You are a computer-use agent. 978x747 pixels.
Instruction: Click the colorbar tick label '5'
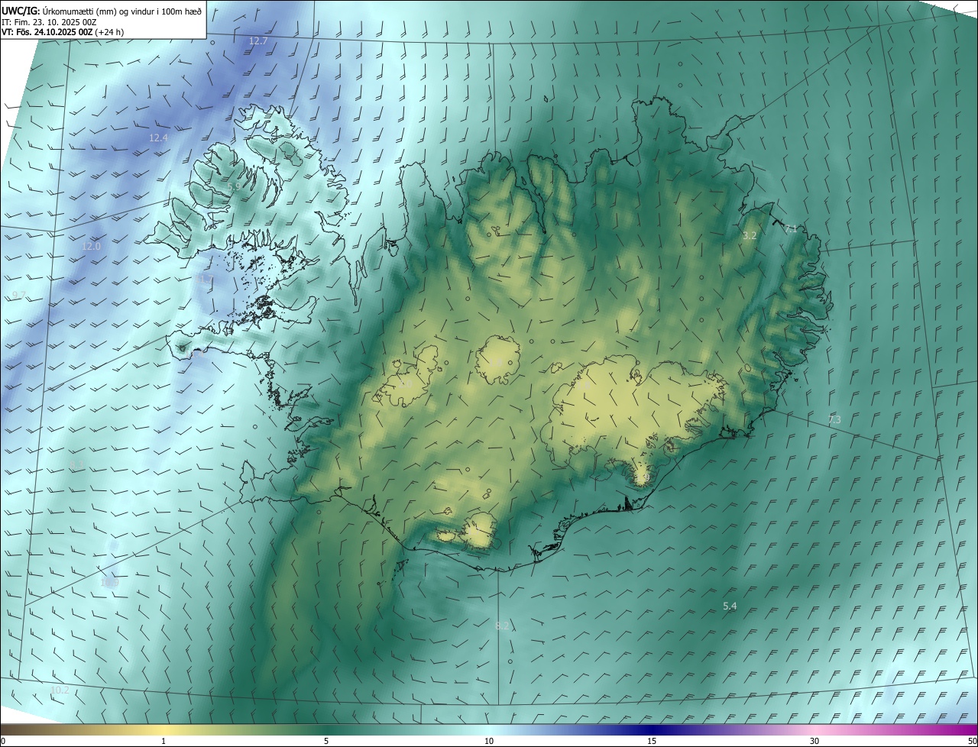pyautogui.click(x=326, y=741)
